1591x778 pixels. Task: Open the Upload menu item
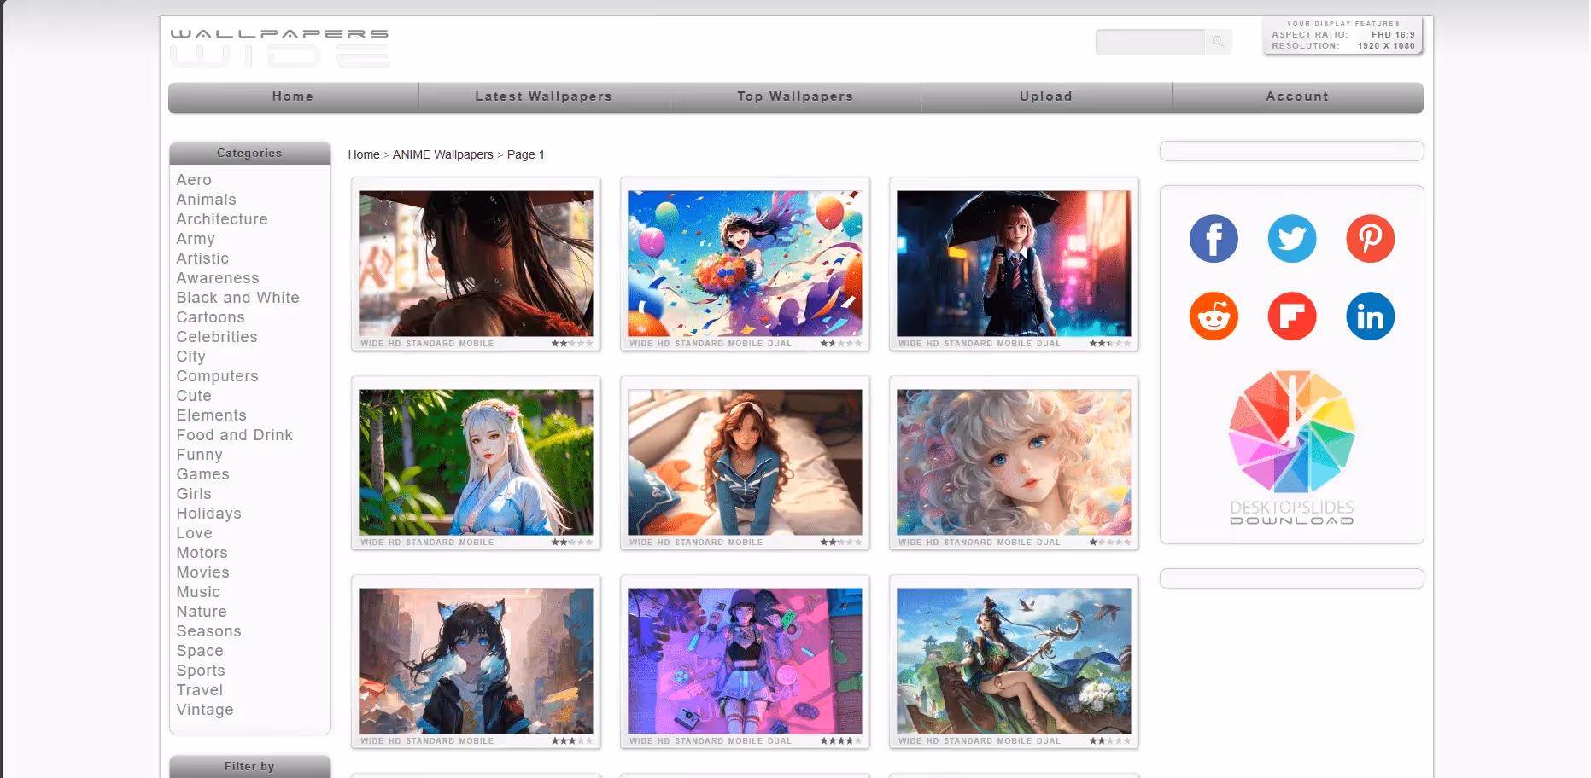(x=1045, y=96)
